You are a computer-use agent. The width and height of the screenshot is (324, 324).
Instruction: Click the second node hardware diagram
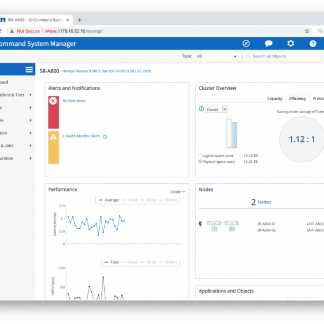(x=232, y=225)
